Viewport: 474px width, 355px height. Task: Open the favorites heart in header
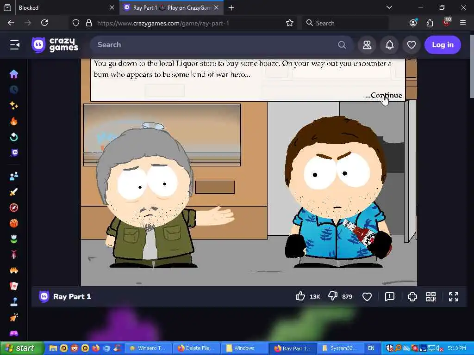412,45
